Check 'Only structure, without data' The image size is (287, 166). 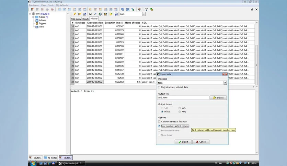(159, 87)
